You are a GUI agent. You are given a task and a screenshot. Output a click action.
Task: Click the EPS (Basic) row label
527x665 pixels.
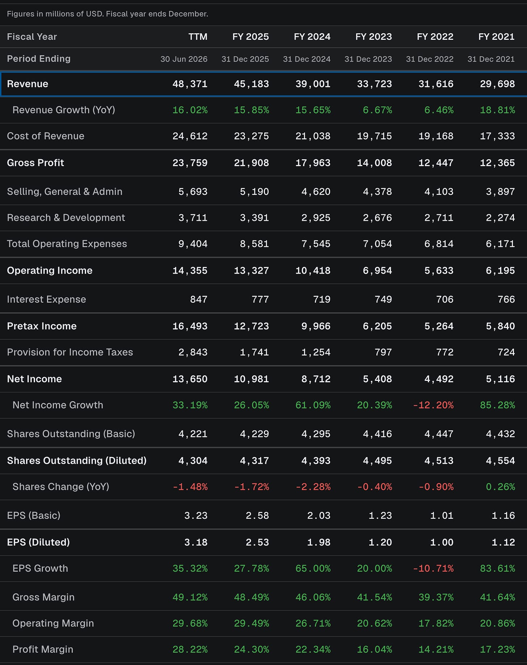[x=34, y=515]
